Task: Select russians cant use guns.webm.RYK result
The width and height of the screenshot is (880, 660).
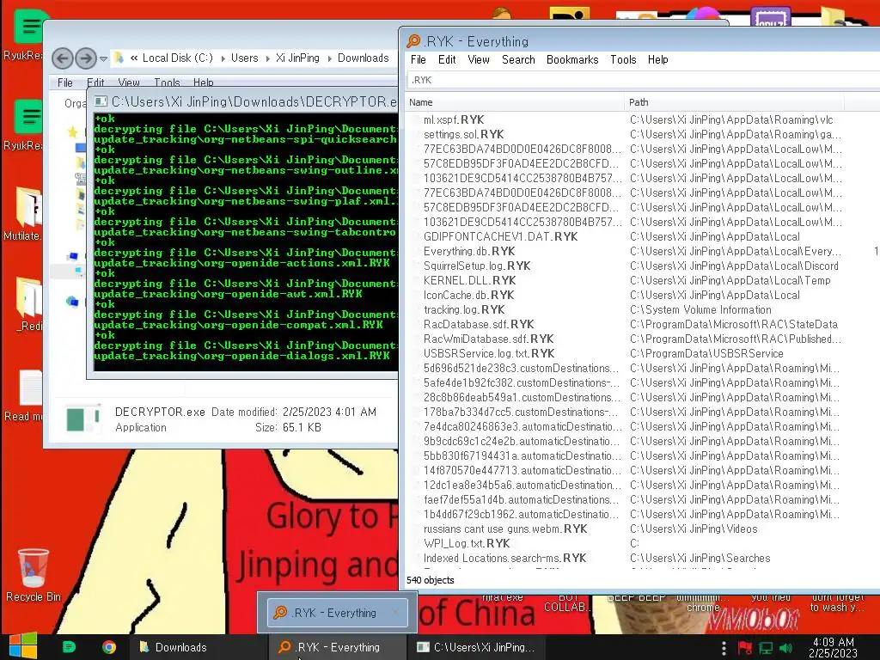Action: (505, 529)
